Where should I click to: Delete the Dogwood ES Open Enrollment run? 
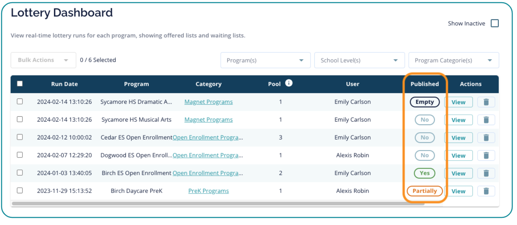point(486,155)
